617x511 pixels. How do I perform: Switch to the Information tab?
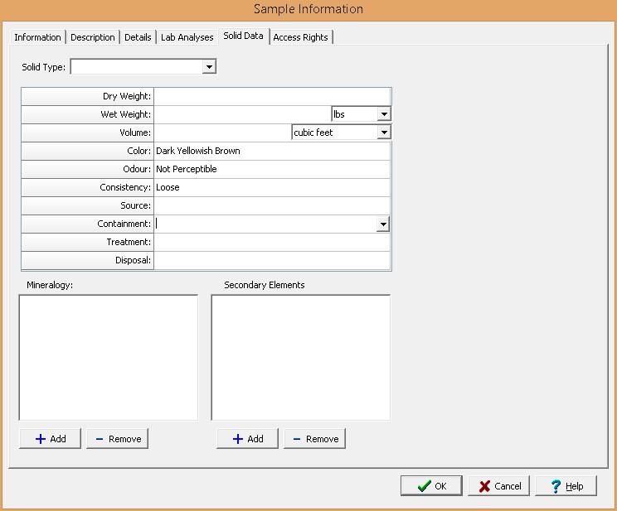click(37, 37)
